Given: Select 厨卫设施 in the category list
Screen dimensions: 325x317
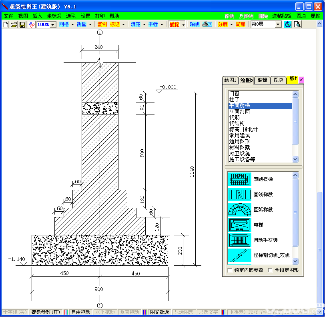Looking at the screenshot, I should (260, 153).
